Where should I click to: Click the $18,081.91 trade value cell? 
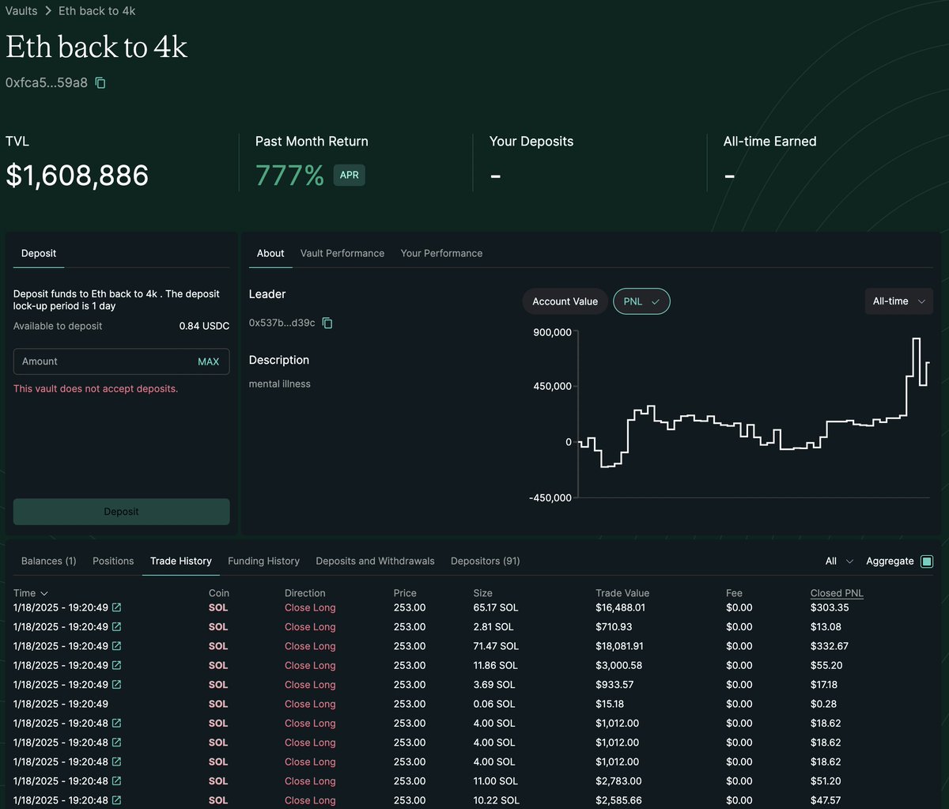point(620,646)
